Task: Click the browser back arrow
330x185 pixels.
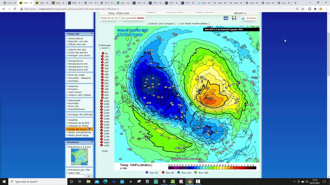Action: 4,9
